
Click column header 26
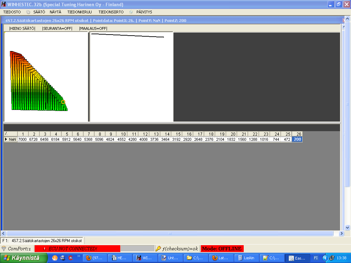[x=297, y=134]
